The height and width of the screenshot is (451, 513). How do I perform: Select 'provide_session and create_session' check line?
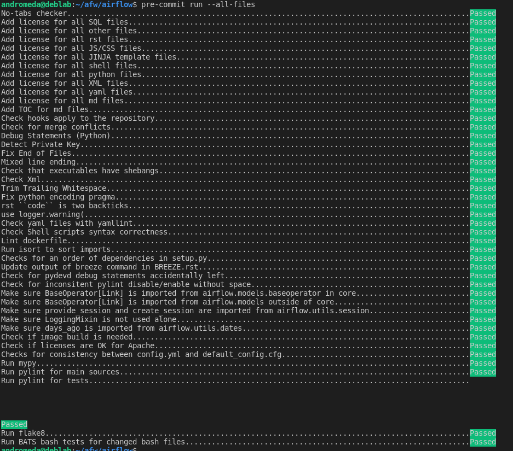pos(249,311)
